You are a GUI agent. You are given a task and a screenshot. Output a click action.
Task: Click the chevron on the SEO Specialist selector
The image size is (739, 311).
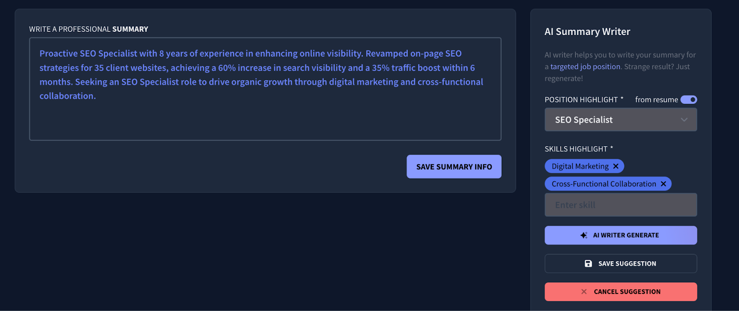pyautogui.click(x=684, y=120)
